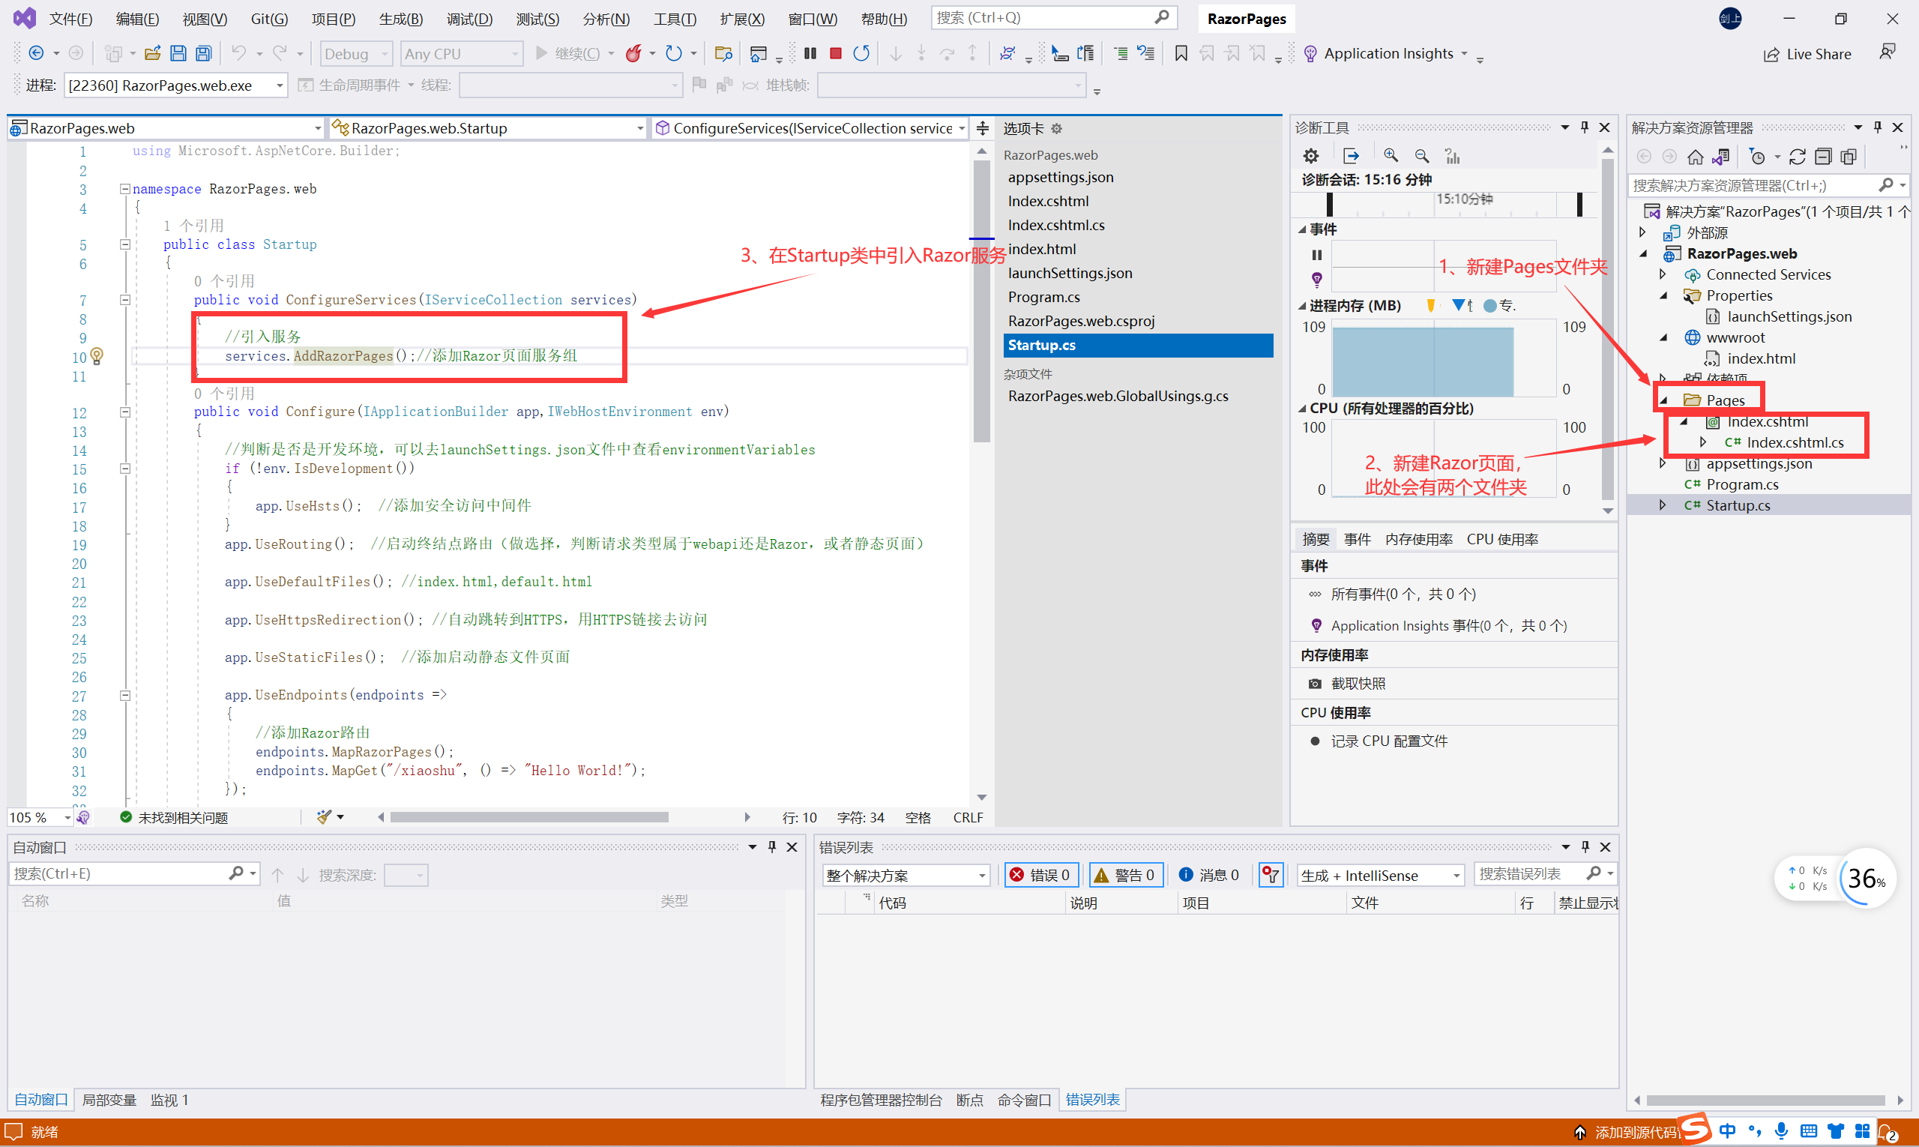
Task: Click the Solution Explorer Home icon
Action: (1695, 157)
